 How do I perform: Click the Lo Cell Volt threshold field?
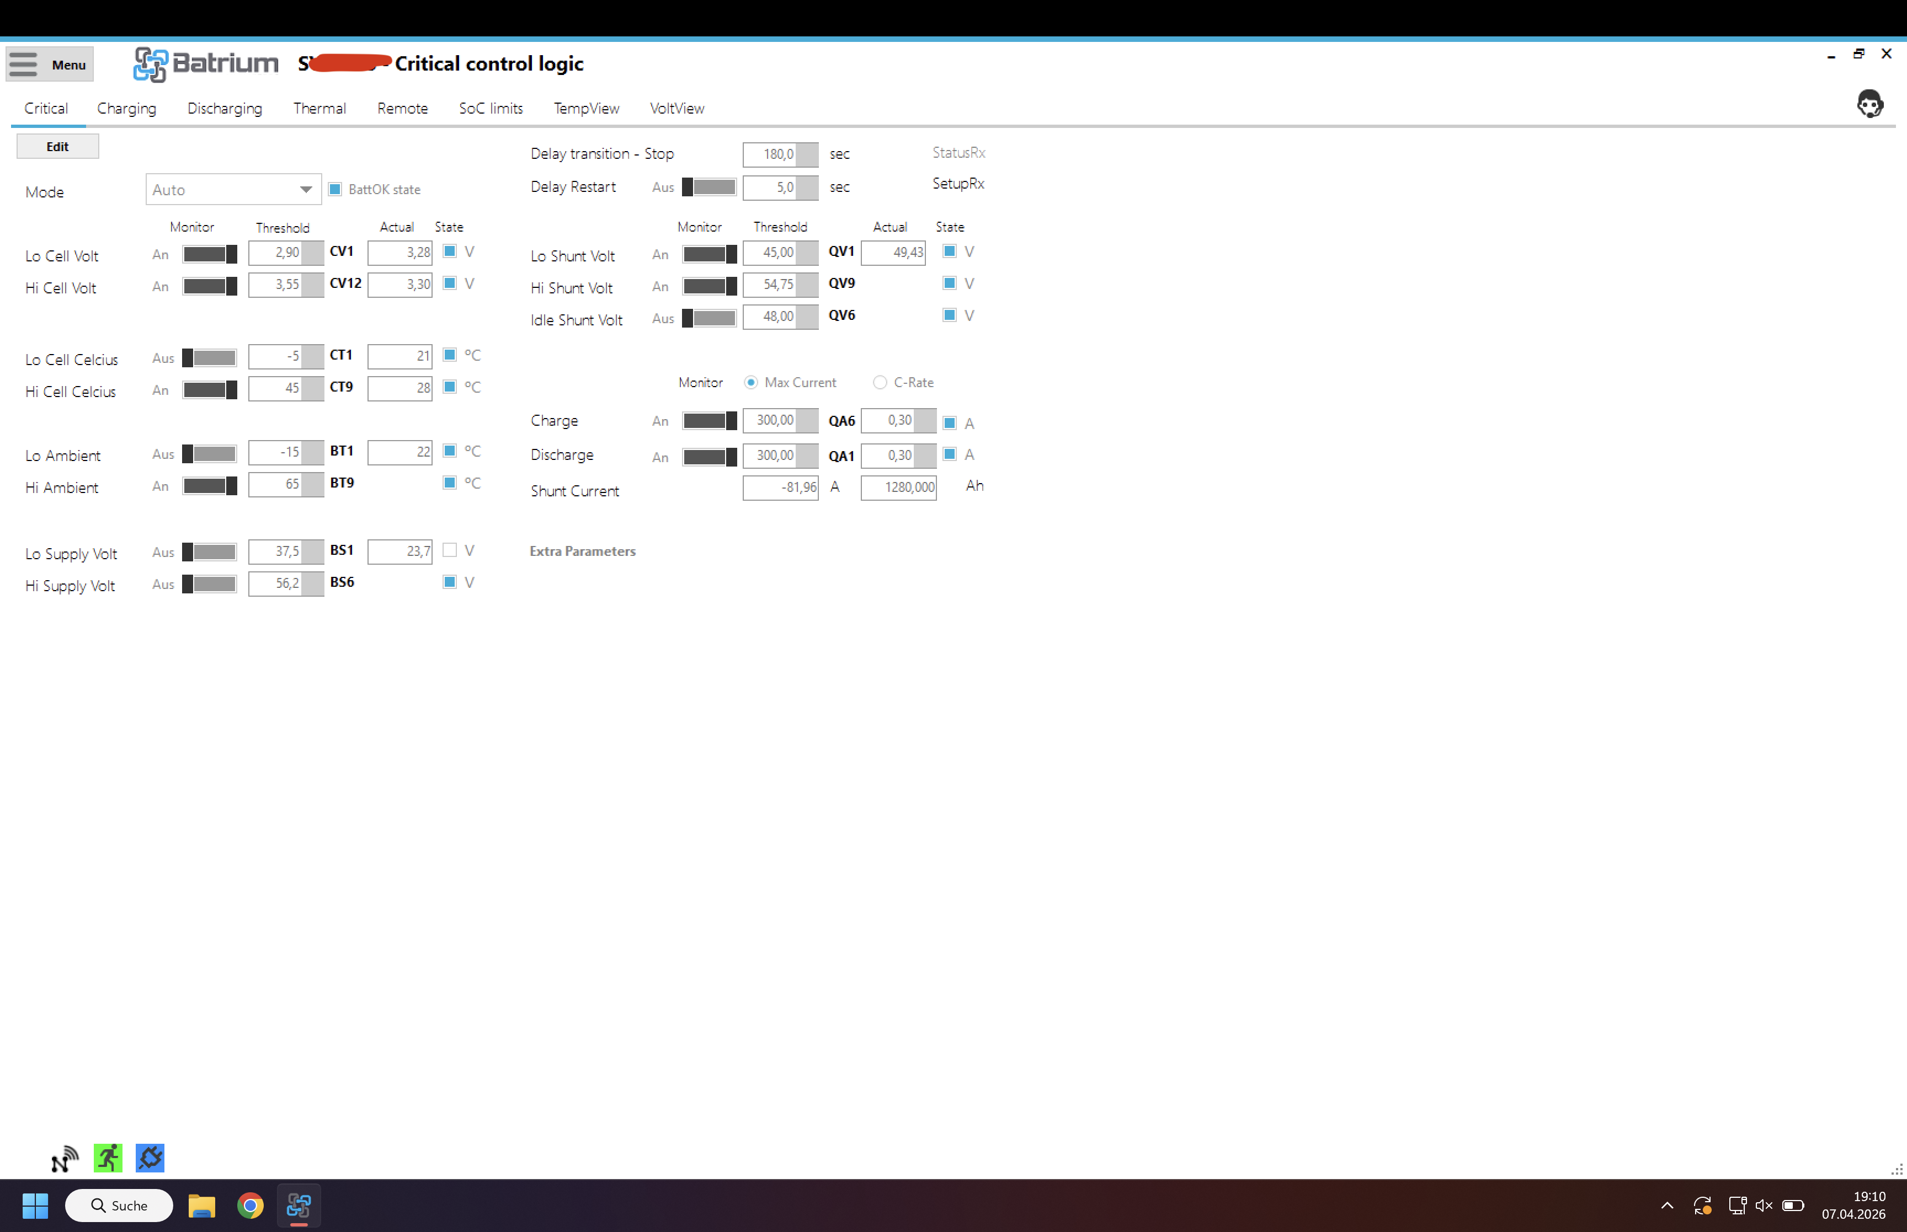click(x=276, y=253)
